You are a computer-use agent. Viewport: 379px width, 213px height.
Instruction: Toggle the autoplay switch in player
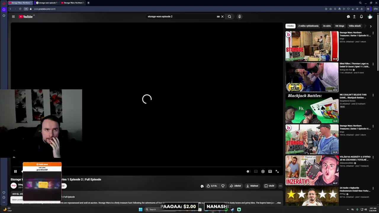pyautogui.click(x=248, y=171)
